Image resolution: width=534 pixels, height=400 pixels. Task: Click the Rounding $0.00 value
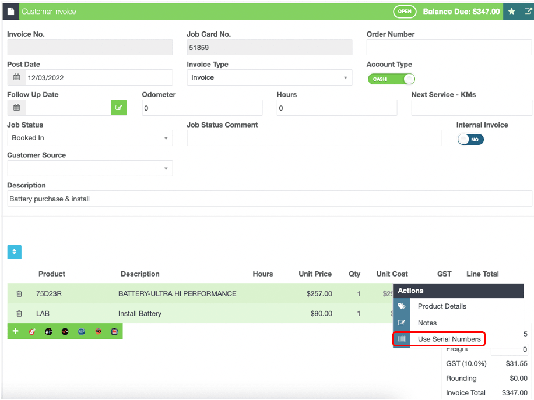[x=518, y=378]
